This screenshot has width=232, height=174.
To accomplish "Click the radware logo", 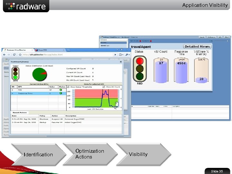I will pos(26,6).
